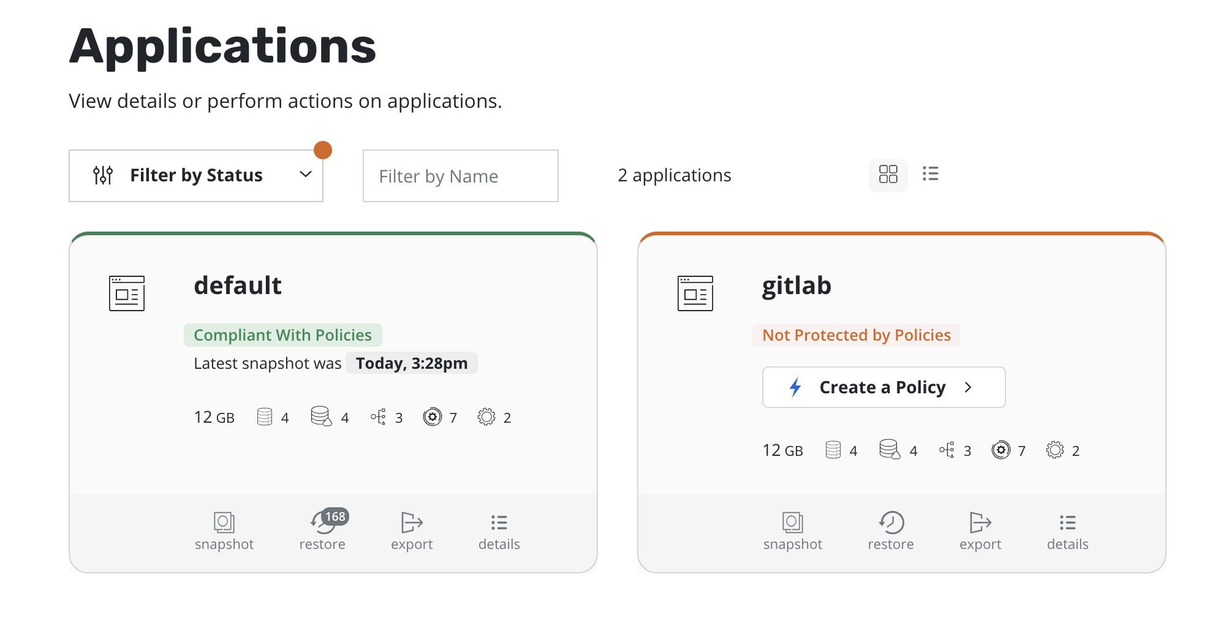This screenshot has height=620, width=1218.
Task: Click the running pods gear icon on default
Action: click(433, 417)
